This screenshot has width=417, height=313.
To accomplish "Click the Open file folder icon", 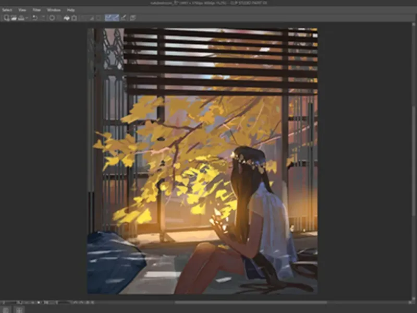I will [x=14, y=18].
